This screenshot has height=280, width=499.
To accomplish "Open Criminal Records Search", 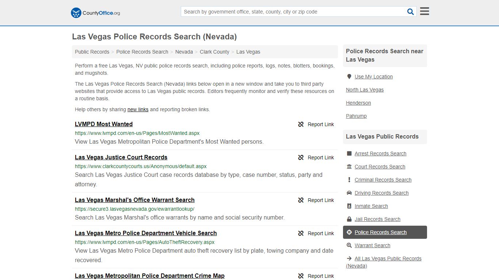I will tap(383, 180).
